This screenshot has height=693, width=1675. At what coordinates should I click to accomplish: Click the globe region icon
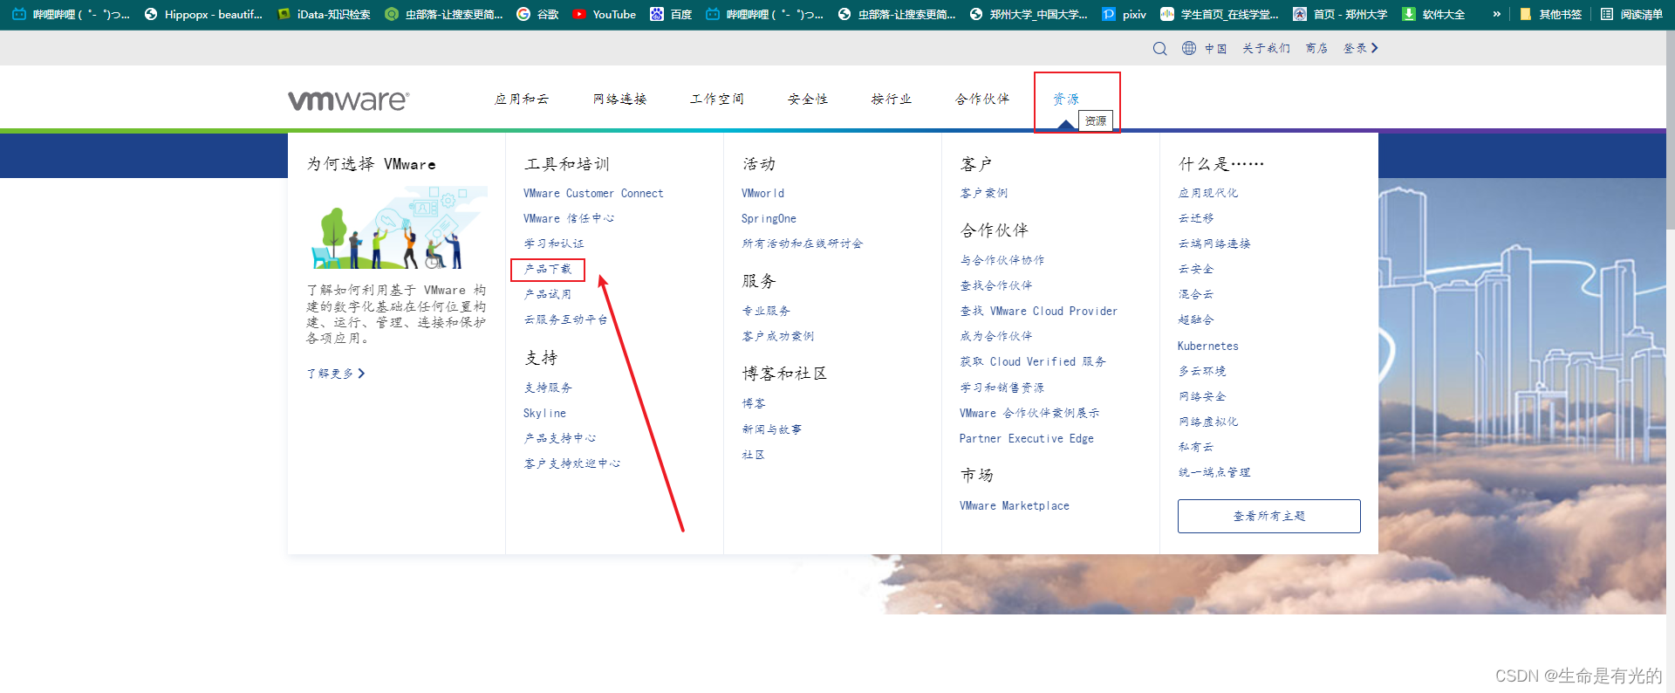[x=1189, y=48]
